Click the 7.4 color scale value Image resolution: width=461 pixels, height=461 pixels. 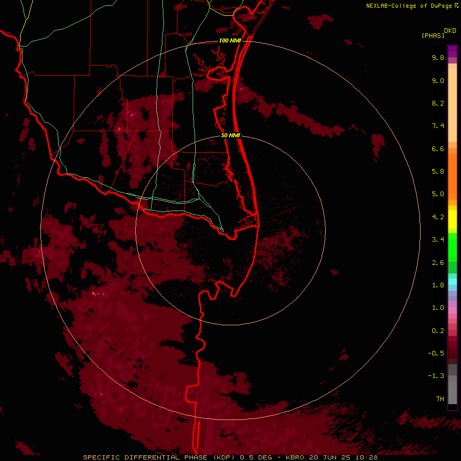coord(438,126)
